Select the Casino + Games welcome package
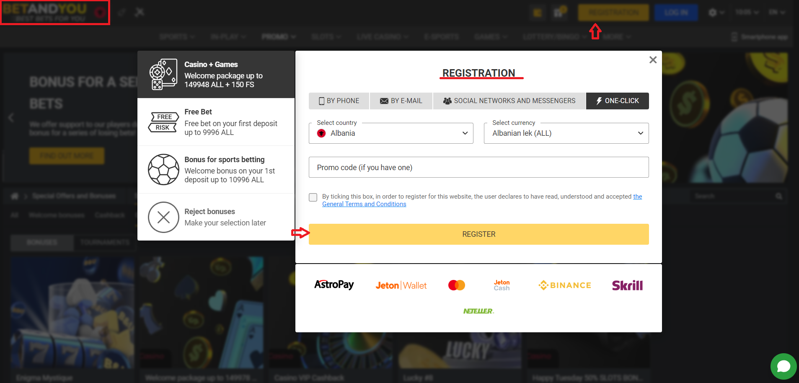This screenshot has width=799, height=383. point(216,75)
